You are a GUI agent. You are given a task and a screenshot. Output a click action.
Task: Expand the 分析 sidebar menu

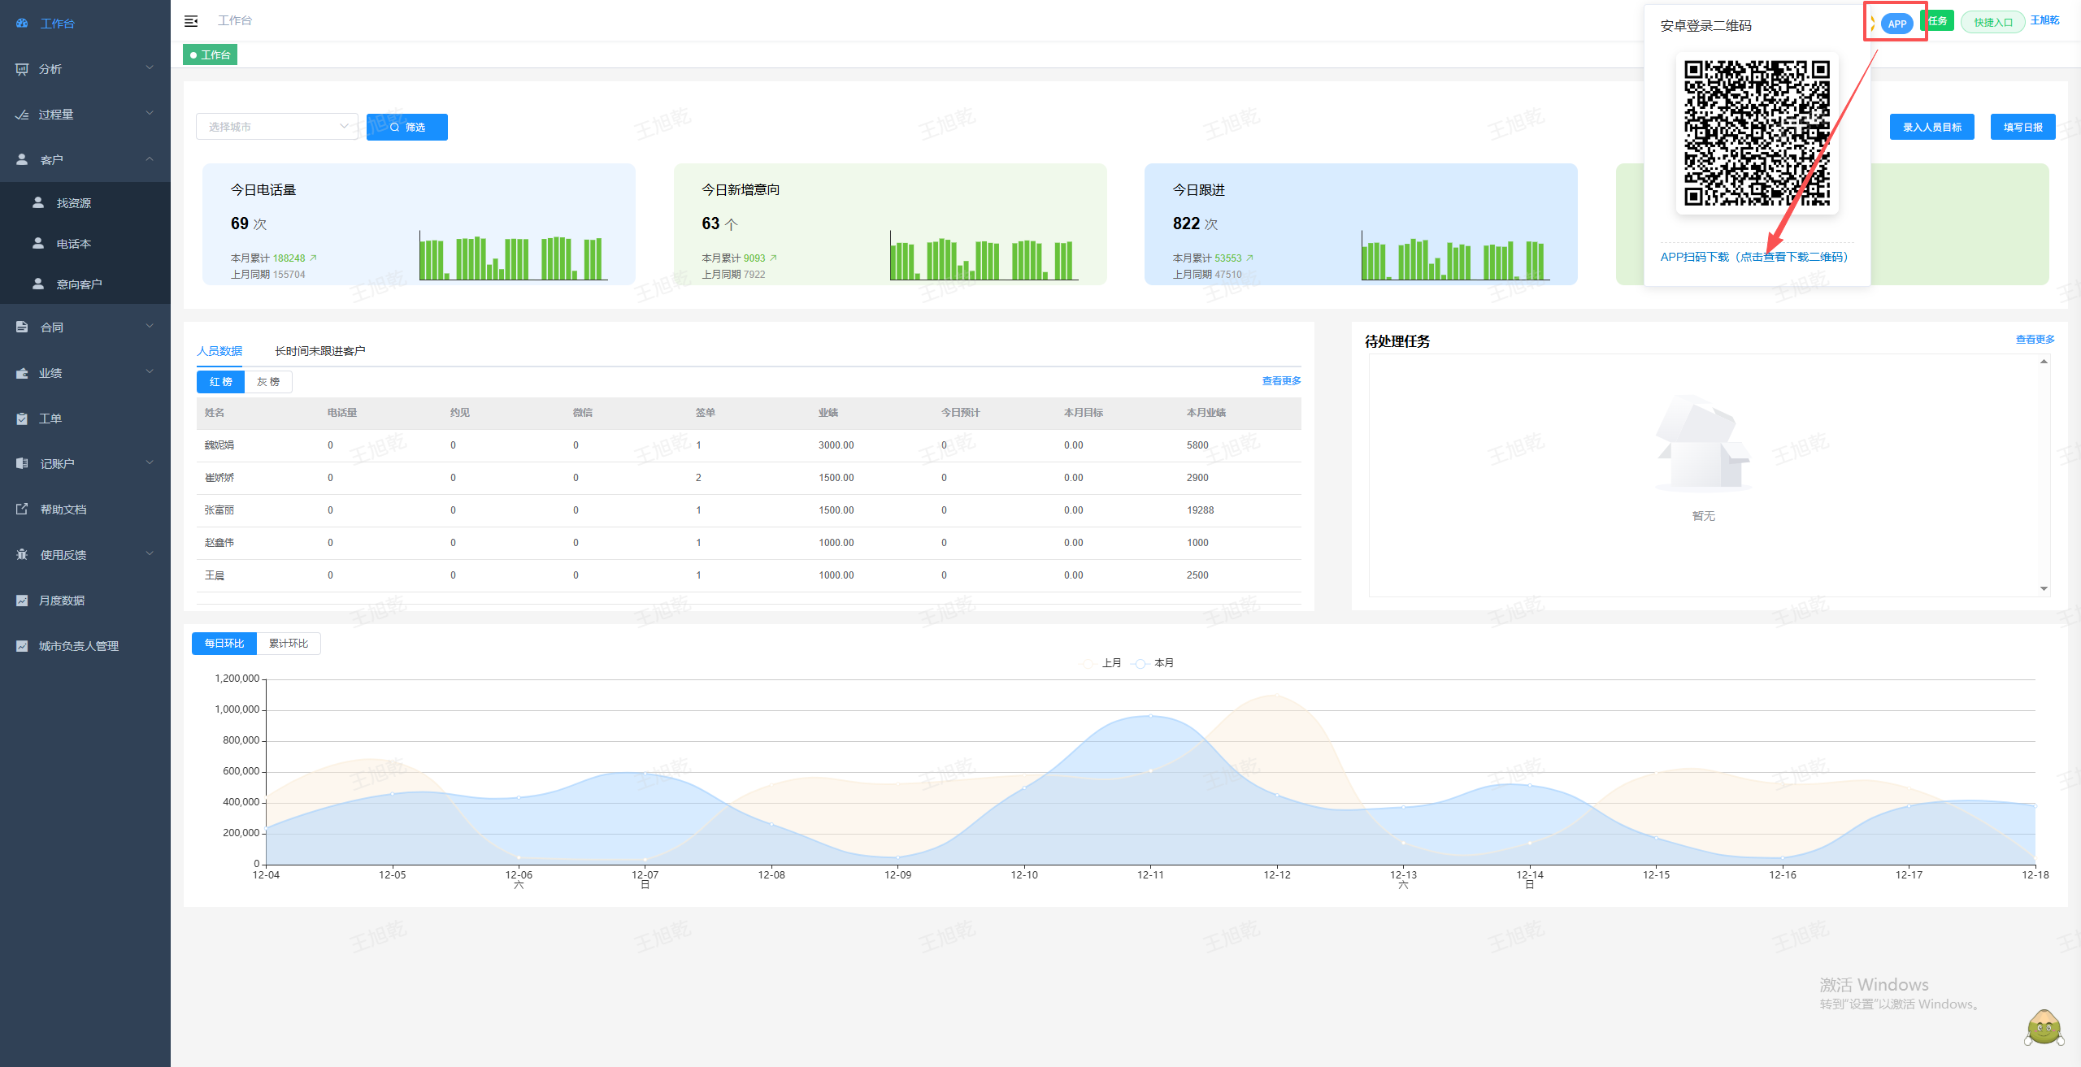(x=85, y=69)
